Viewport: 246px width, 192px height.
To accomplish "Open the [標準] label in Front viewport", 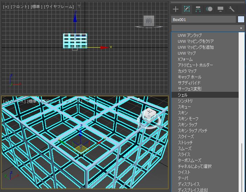I will coord(36,7).
